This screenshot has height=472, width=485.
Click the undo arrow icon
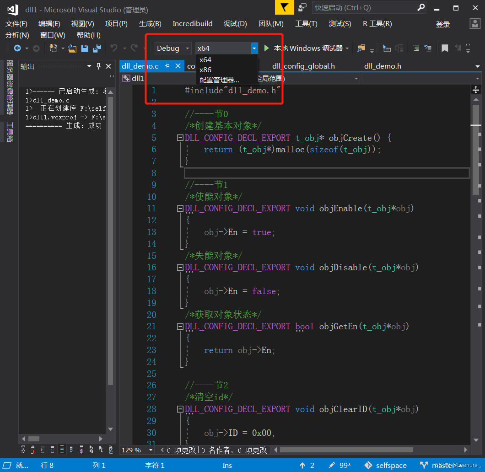point(114,48)
